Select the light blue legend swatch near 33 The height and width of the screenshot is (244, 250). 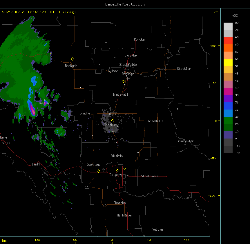[x=228, y=113]
